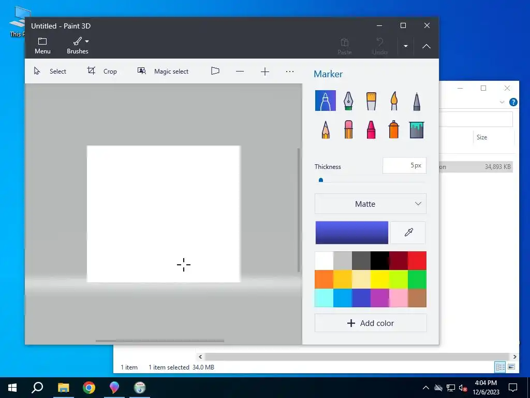Image resolution: width=530 pixels, height=398 pixels.
Task: Select the eyedropper tool
Action: click(408, 233)
